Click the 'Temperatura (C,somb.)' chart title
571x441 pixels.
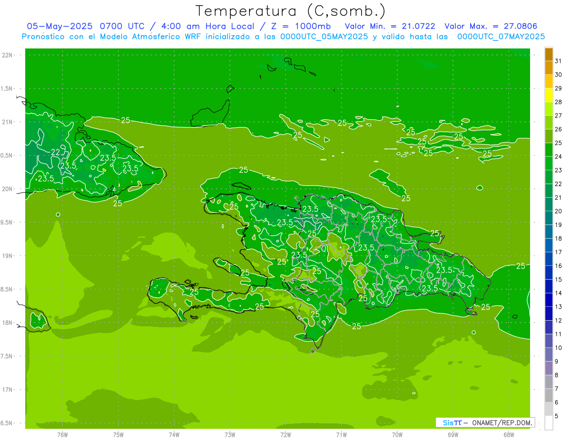[x=291, y=11]
